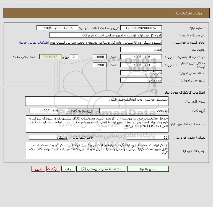Click the priority field 'عادی'

pos(141,49)
